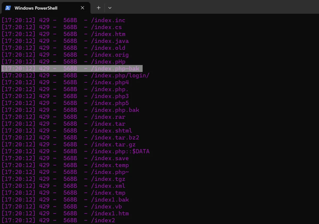The width and height of the screenshot is (319, 224).
Task: Click the /index.php/login/ output line
Action: [76, 76]
